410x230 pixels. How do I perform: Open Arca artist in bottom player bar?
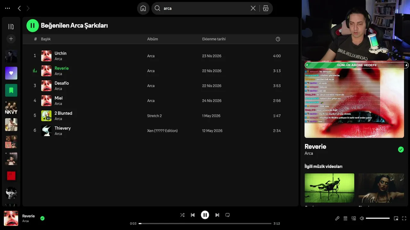click(25, 221)
